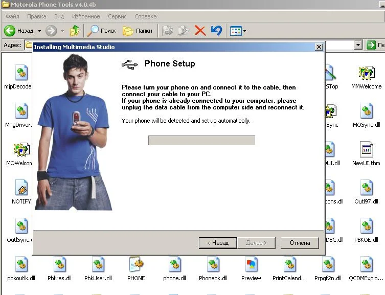Click the < Назад button in installer

(218, 243)
